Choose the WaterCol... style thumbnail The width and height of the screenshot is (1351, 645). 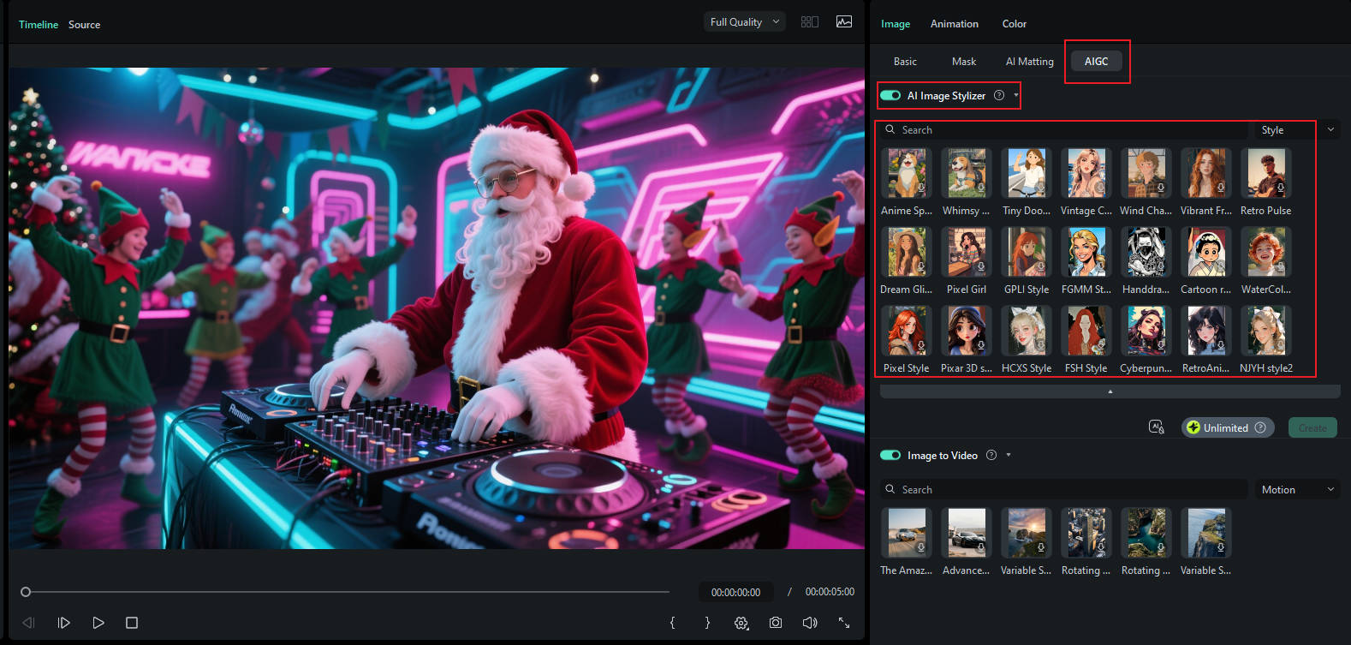point(1266,252)
